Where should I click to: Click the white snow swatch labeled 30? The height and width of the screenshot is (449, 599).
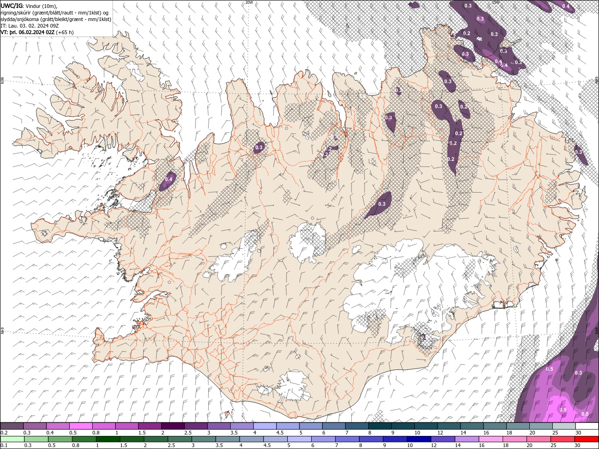coord(586,426)
